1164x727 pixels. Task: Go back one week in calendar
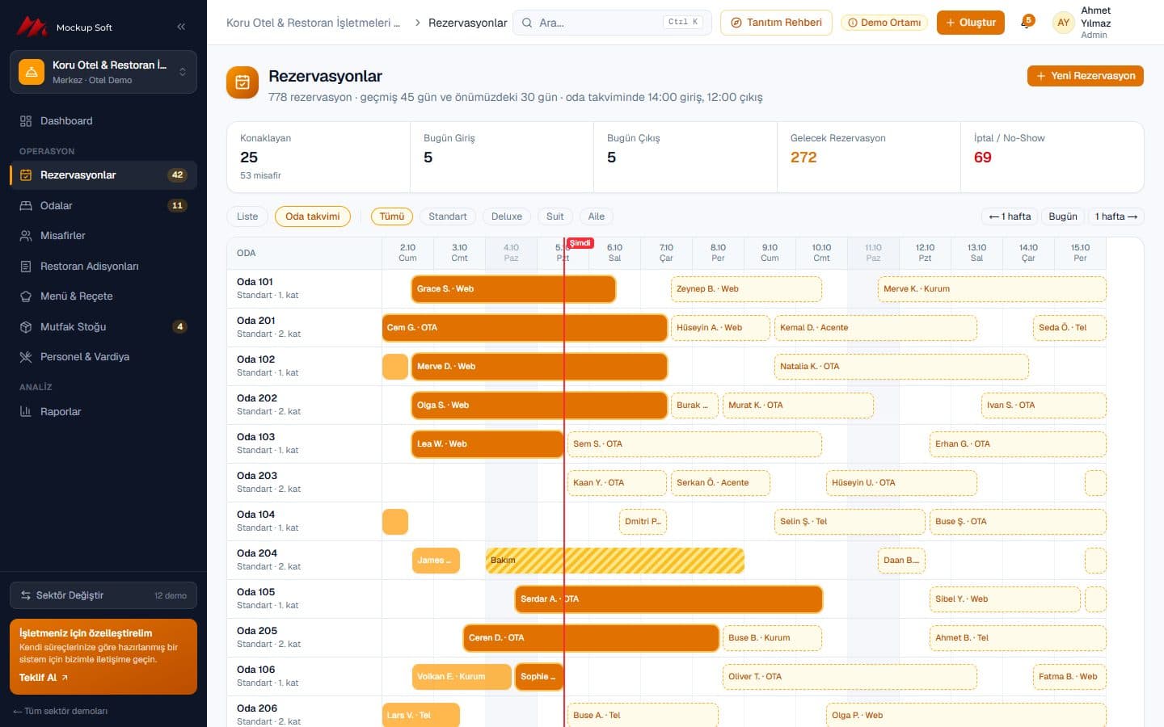(x=1010, y=216)
